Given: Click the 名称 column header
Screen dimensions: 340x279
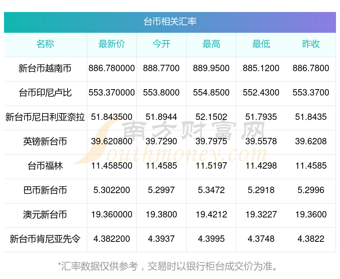Looking at the screenshot, I should click(45, 44).
